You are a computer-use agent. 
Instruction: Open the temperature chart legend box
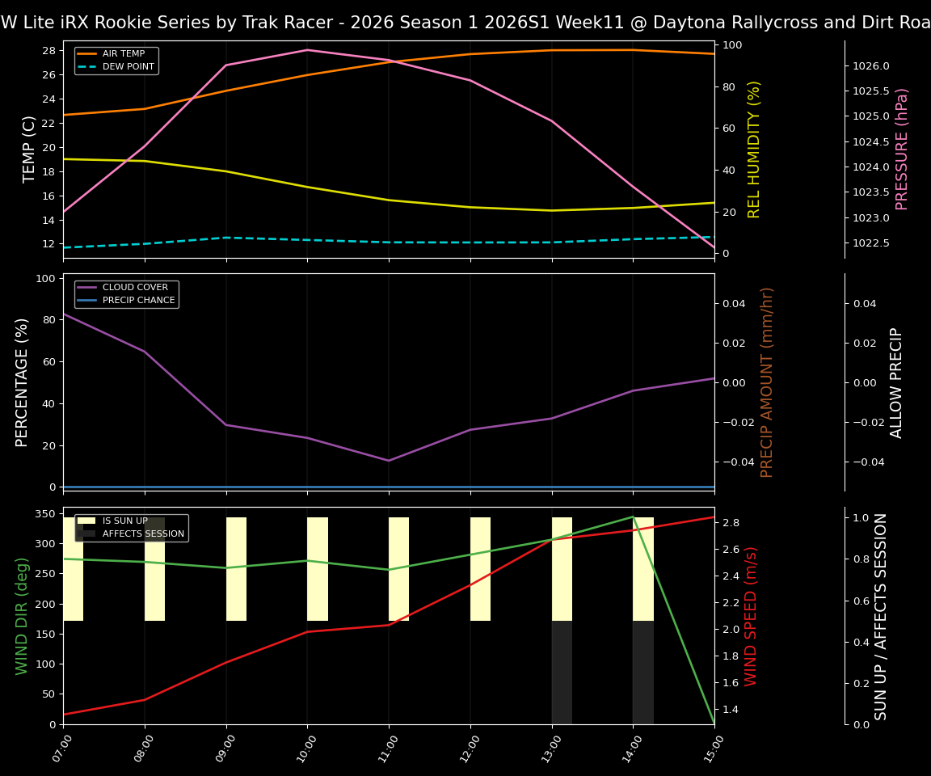coord(116,60)
